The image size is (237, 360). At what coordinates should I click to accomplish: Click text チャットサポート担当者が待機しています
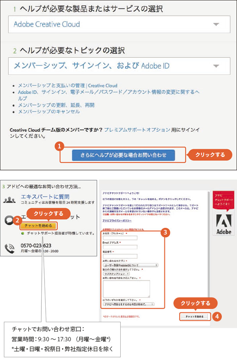click(x=61, y=233)
